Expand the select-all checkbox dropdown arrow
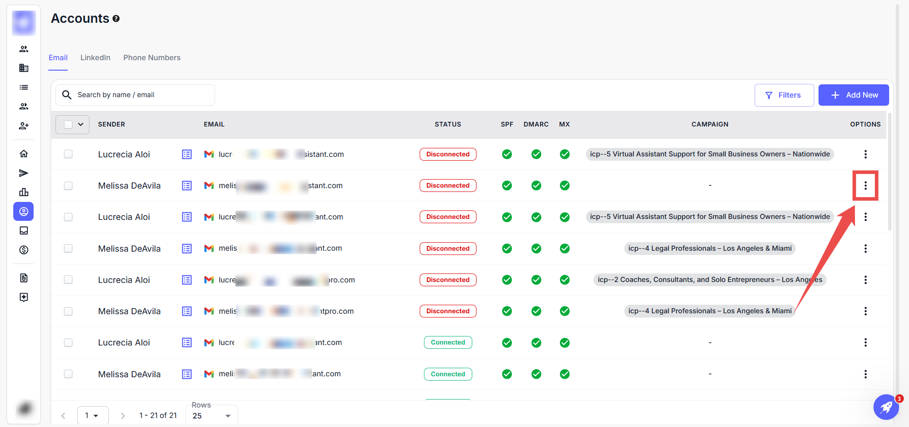Image resolution: width=909 pixels, height=427 pixels. (81, 124)
